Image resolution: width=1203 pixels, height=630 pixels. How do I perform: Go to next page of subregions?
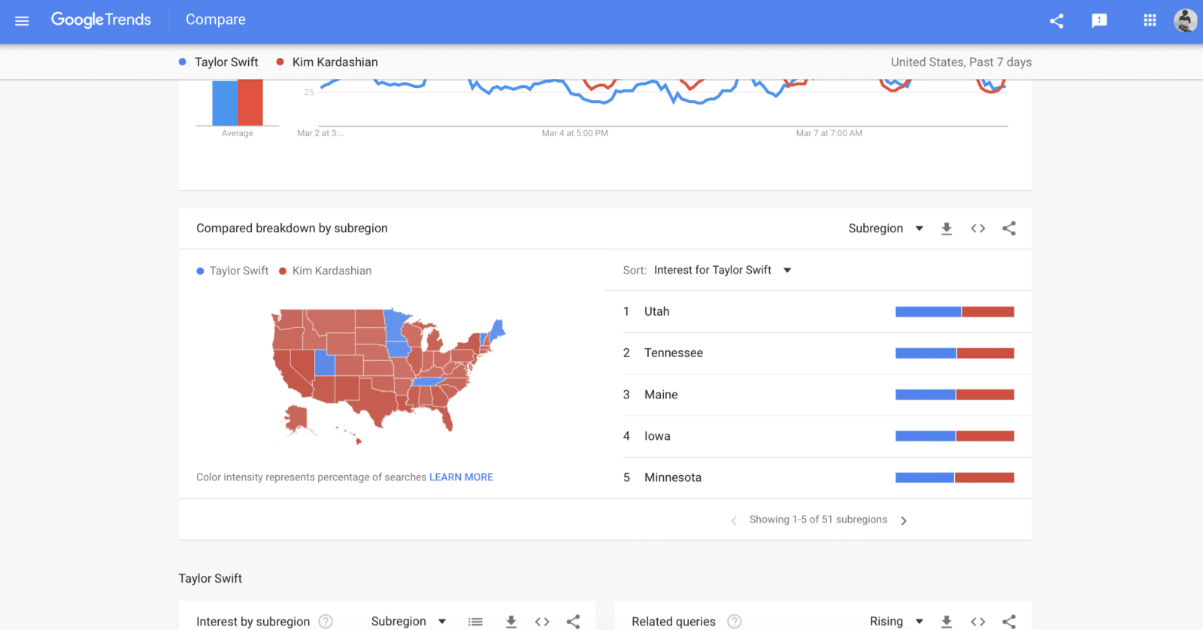[904, 520]
